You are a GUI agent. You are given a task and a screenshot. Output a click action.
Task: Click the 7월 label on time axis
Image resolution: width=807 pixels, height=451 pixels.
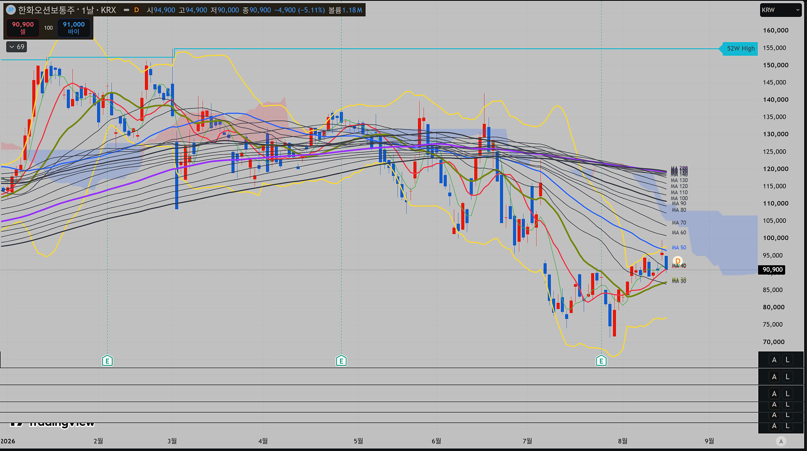coord(527,441)
